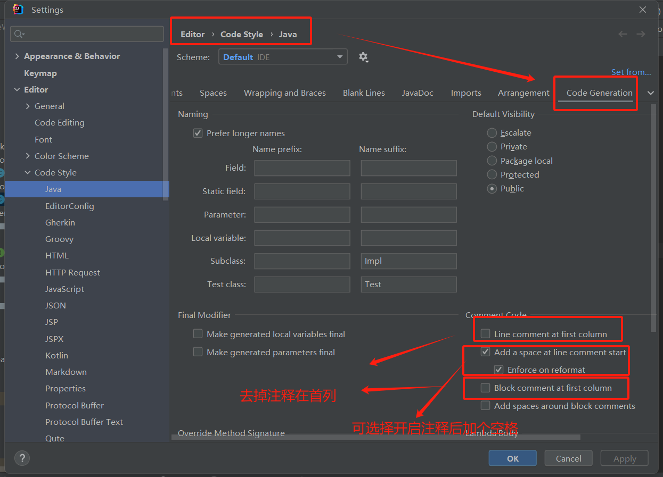This screenshot has height=477, width=663.
Task: Click the Parameter name prefix input
Action: pos(302,215)
